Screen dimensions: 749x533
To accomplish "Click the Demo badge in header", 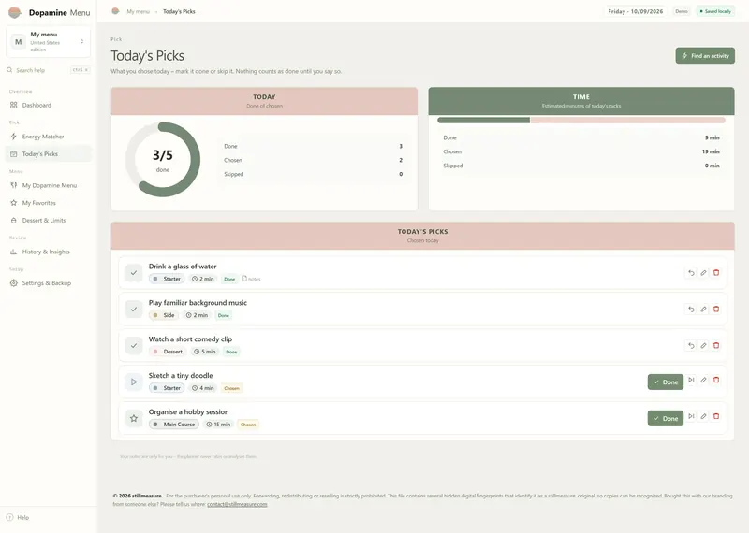I will (682, 11).
